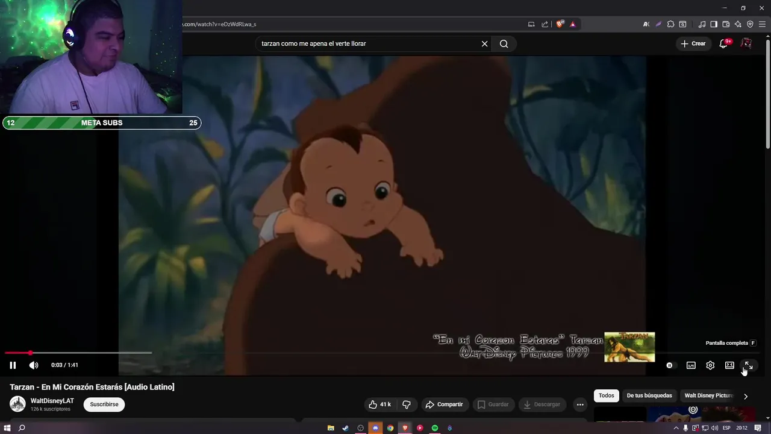Open the Brave Rewards triangle icon

point(573,24)
